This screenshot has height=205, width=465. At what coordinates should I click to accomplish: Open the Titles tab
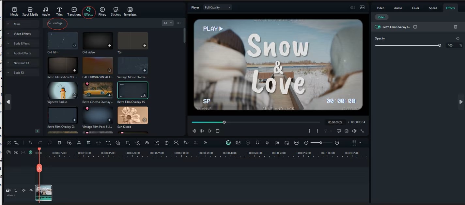click(59, 11)
